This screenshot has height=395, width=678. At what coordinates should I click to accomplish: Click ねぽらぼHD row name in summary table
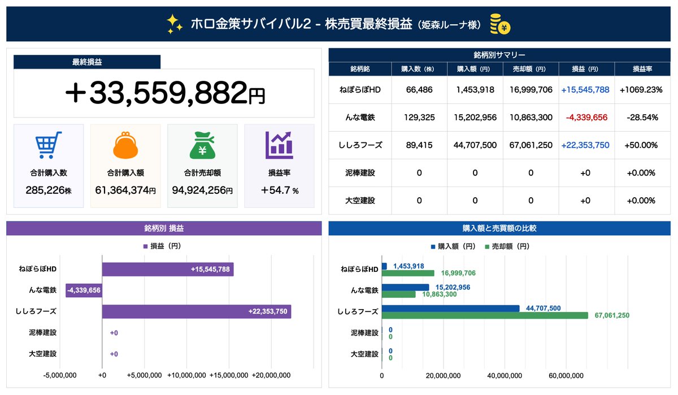(360, 90)
